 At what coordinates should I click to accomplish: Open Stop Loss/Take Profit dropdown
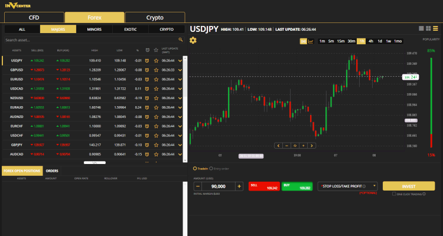coord(348,186)
